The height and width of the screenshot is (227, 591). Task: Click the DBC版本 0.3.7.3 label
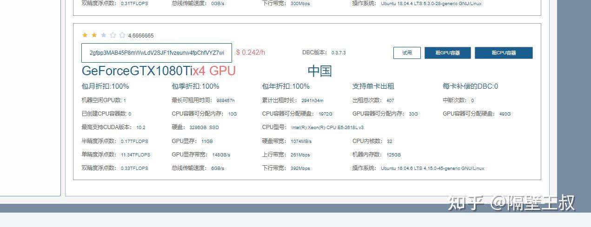[324, 52]
